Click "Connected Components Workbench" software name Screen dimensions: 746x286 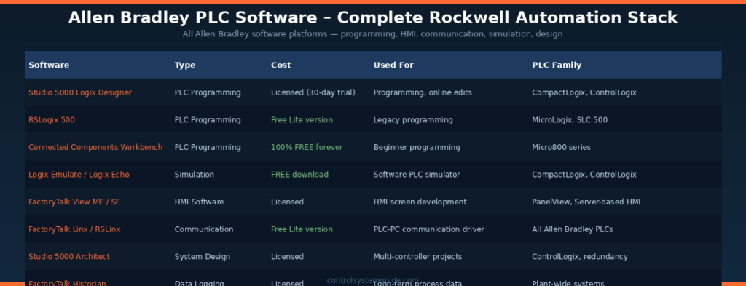click(95, 147)
